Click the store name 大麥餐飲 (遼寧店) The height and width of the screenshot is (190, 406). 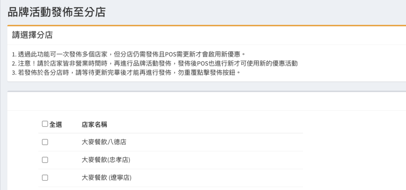[106, 178]
